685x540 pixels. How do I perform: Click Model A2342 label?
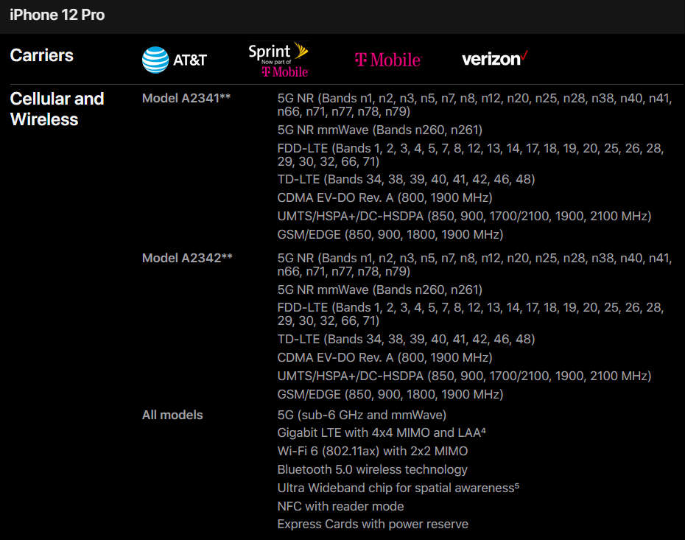(187, 258)
